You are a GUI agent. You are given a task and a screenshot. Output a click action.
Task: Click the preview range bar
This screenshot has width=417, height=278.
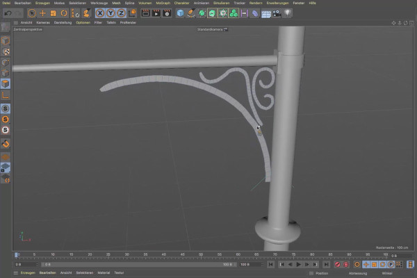coord(138,264)
